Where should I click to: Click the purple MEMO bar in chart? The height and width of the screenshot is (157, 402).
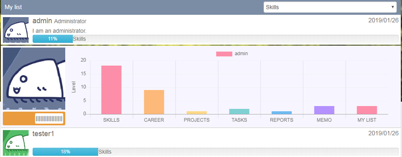[x=324, y=110]
